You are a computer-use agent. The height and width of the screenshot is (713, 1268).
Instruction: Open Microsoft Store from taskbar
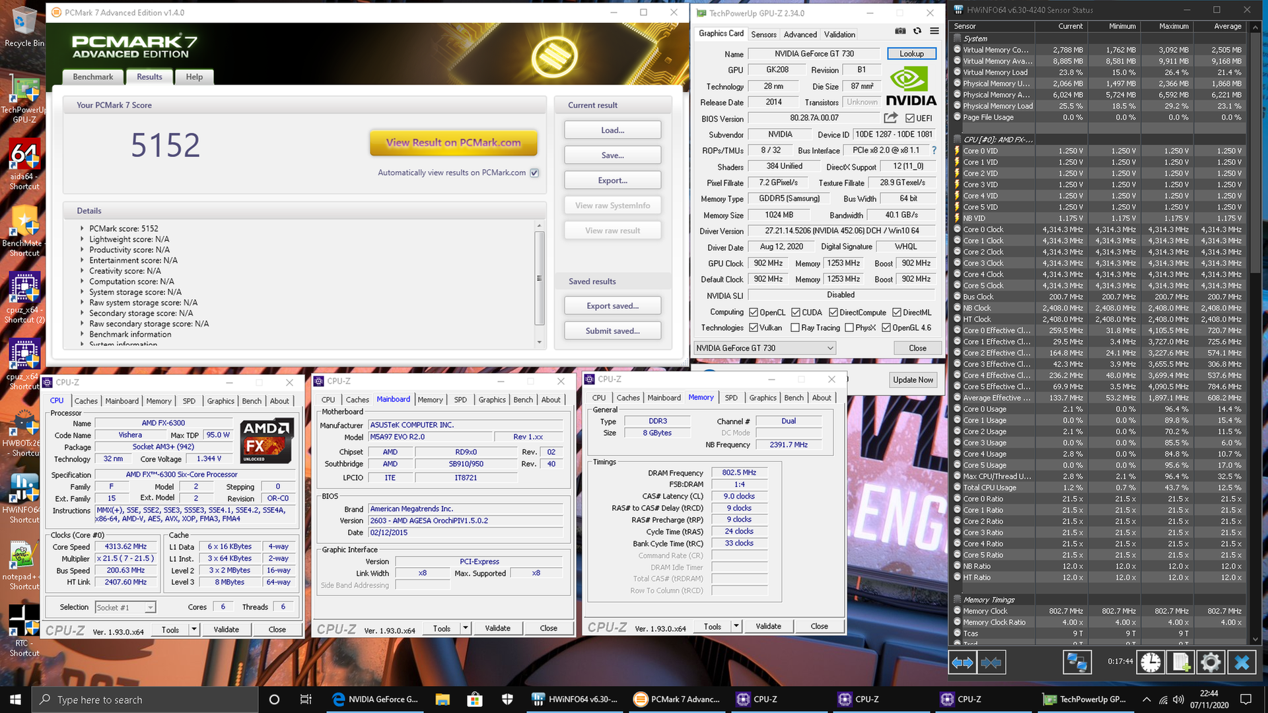pyautogui.click(x=475, y=699)
